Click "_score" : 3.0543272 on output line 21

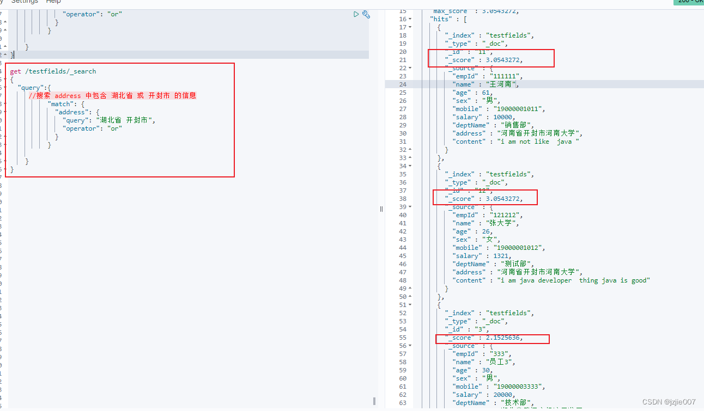click(x=485, y=60)
